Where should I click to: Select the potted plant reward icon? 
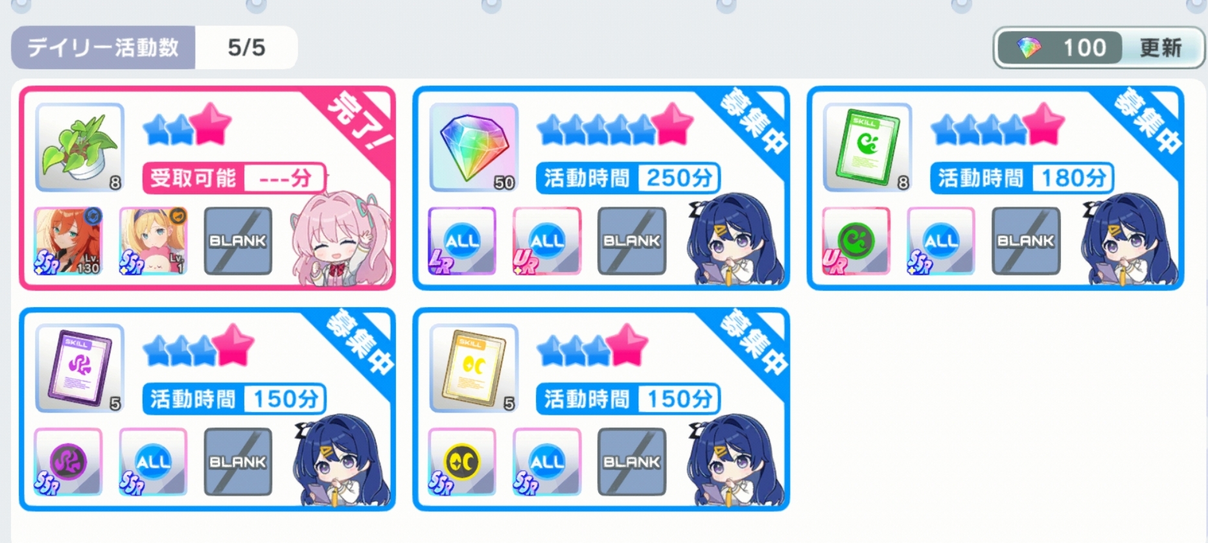[80, 147]
